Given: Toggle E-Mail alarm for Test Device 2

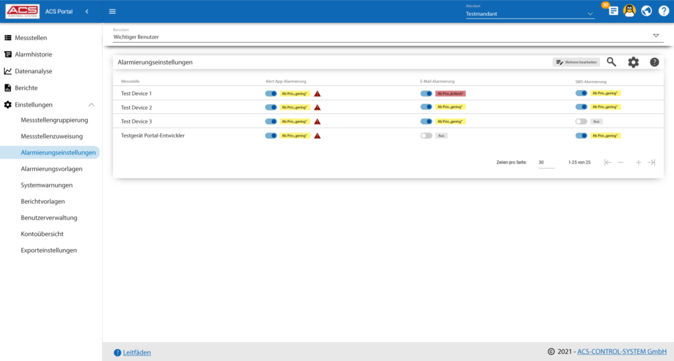Looking at the screenshot, I should (426, 107).
